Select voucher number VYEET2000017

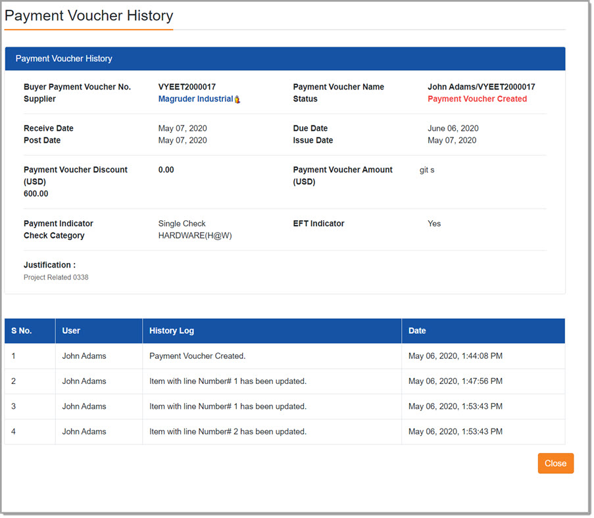click(x=187, y=87)
